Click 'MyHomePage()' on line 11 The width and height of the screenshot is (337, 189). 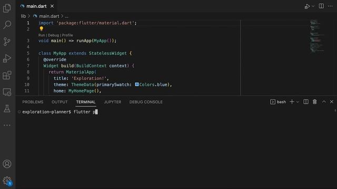(x=84, y=91)
